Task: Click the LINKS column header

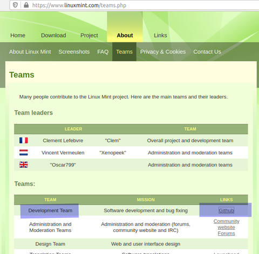Action: pos(226,200)
